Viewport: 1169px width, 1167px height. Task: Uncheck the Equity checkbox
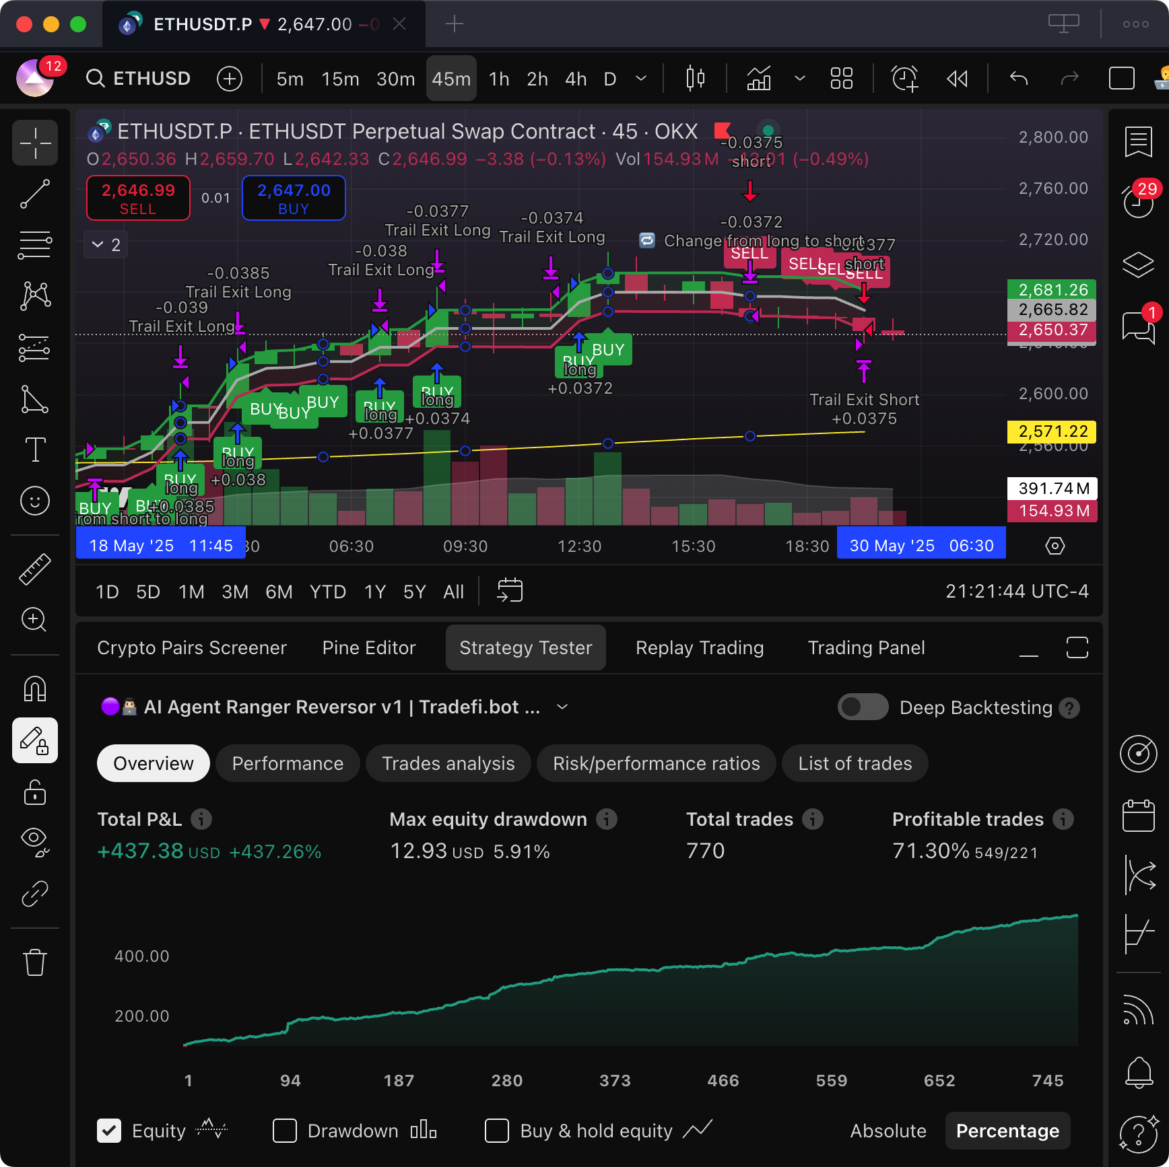pyautogui.click(x=109, y=1131)
